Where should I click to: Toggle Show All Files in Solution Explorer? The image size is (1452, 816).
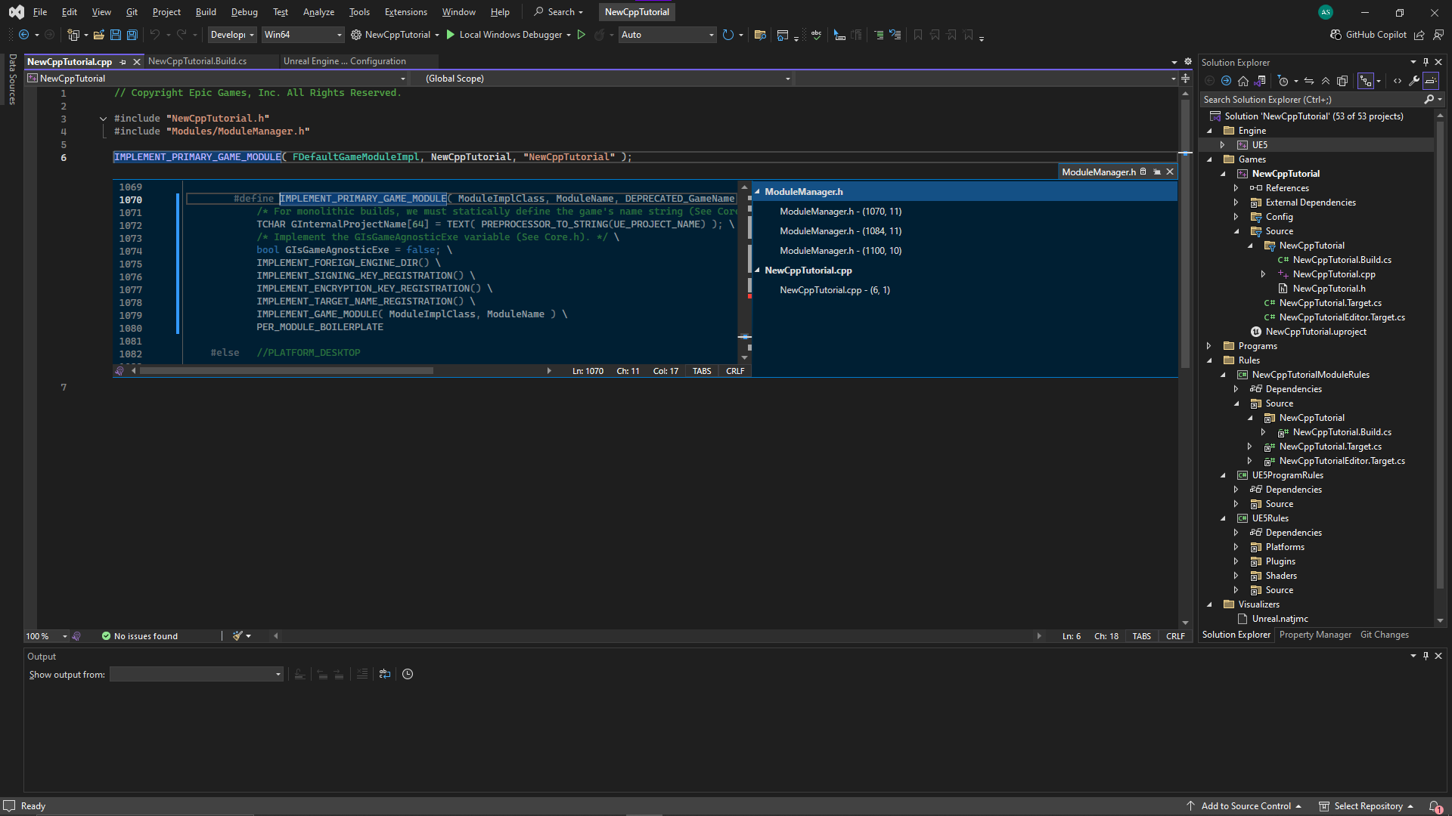pyautogui.click(x=1342, y=81)
